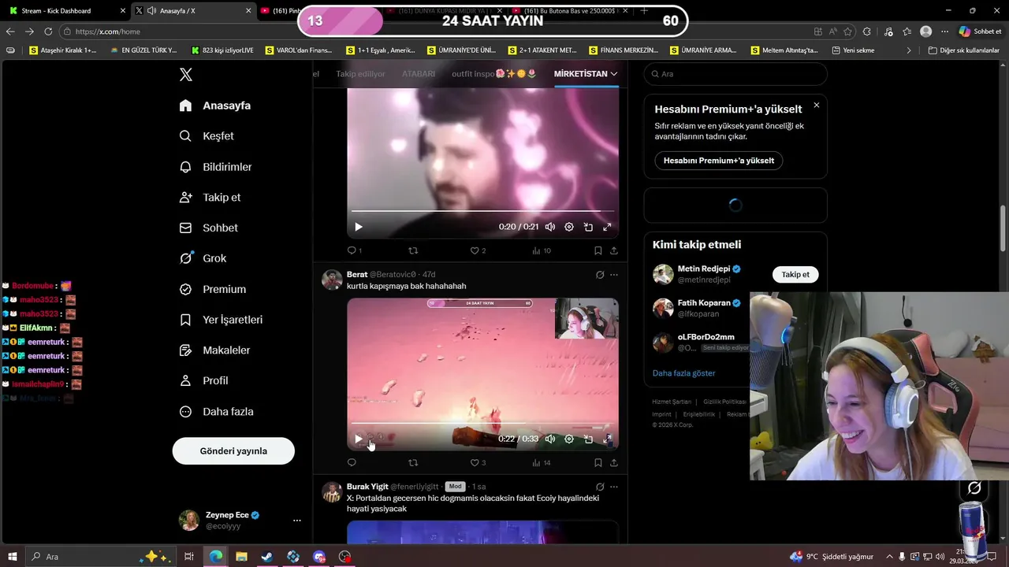Open Yeni sekme bookmark folder
The width and height of the screenshot is (1009, 567).
853,50
